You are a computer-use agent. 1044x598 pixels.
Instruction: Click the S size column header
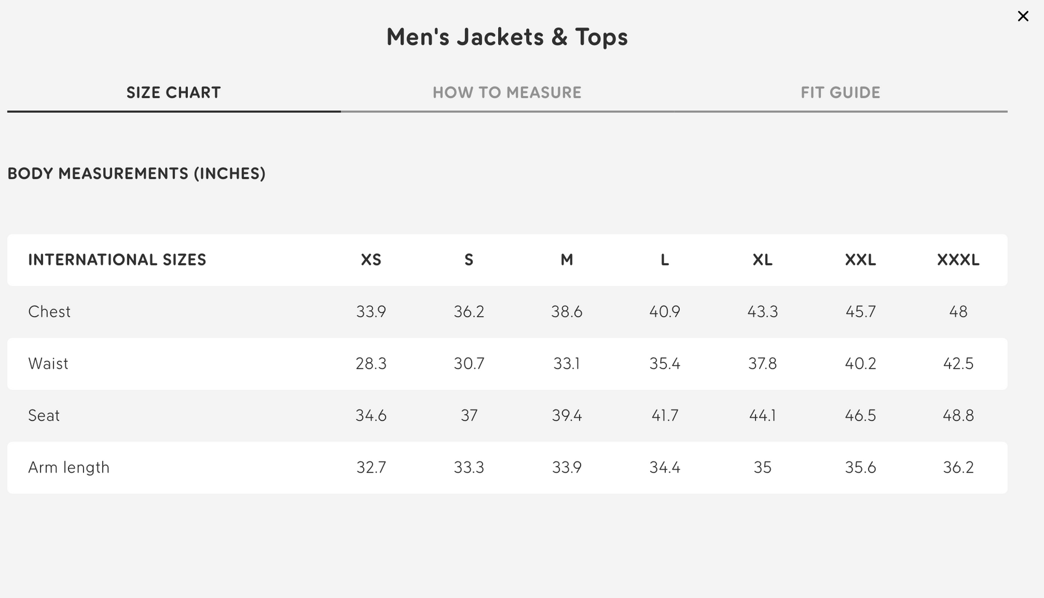(469, 260)
